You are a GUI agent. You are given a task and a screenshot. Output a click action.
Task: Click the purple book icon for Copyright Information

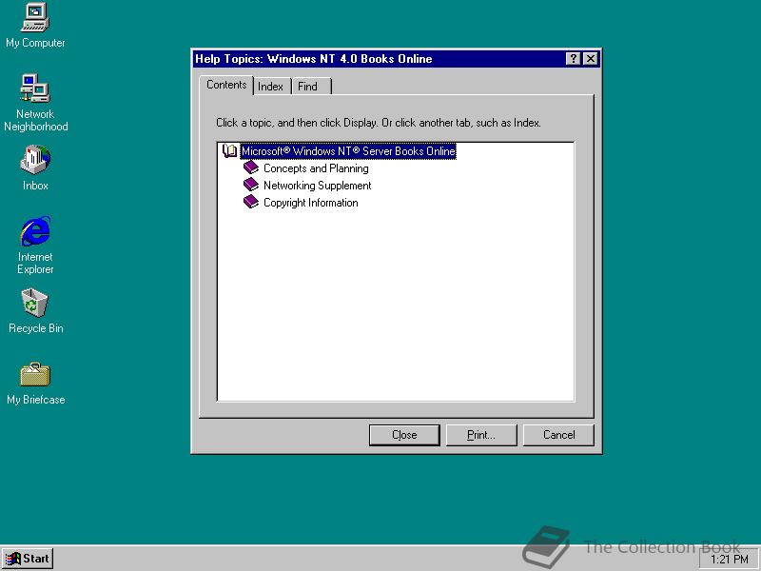(251, 202)
